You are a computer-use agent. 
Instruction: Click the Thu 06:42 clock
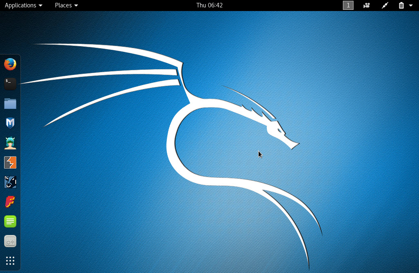pyautogui.click(x=209, y=5)
